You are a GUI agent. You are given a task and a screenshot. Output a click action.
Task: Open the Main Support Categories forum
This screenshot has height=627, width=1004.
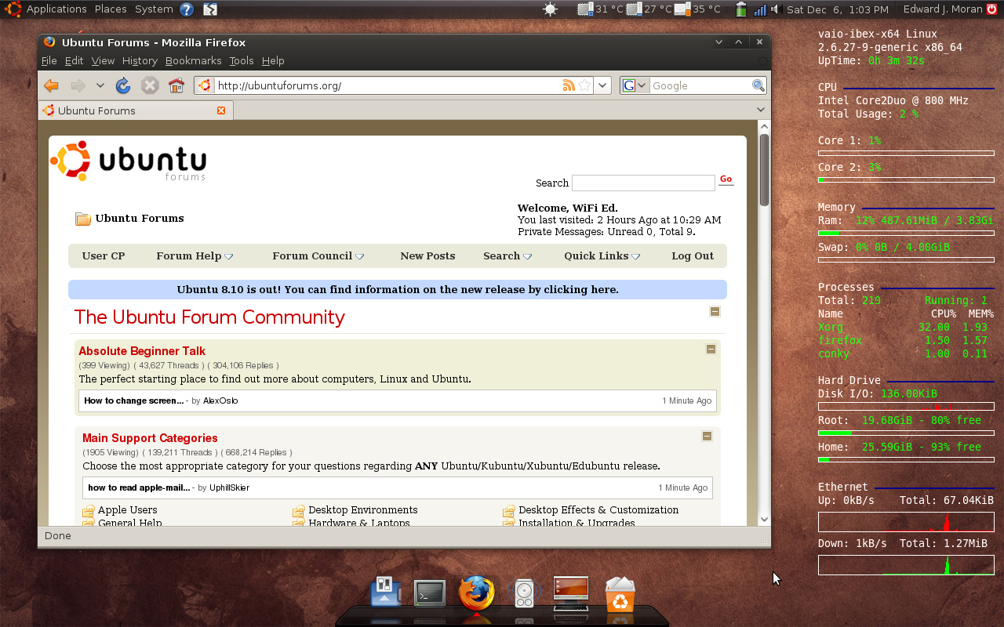pos(150,438)
